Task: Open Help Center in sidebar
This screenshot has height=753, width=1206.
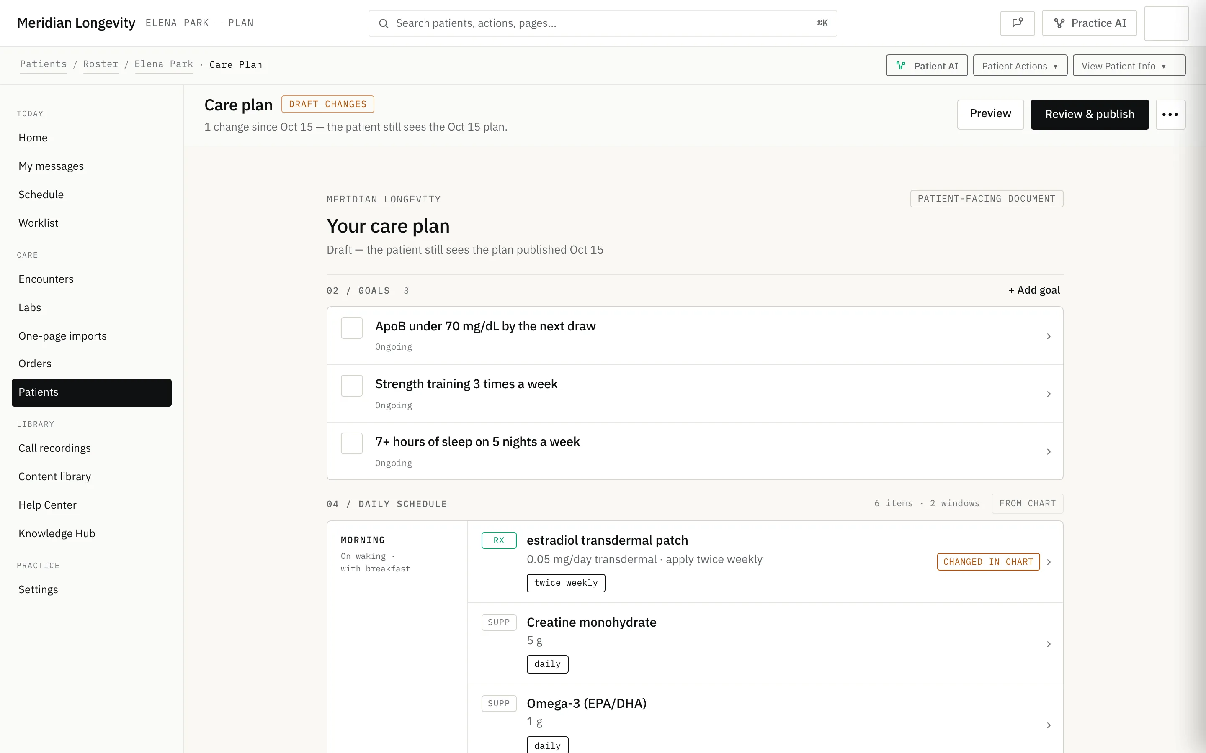Action: (92, 505)
